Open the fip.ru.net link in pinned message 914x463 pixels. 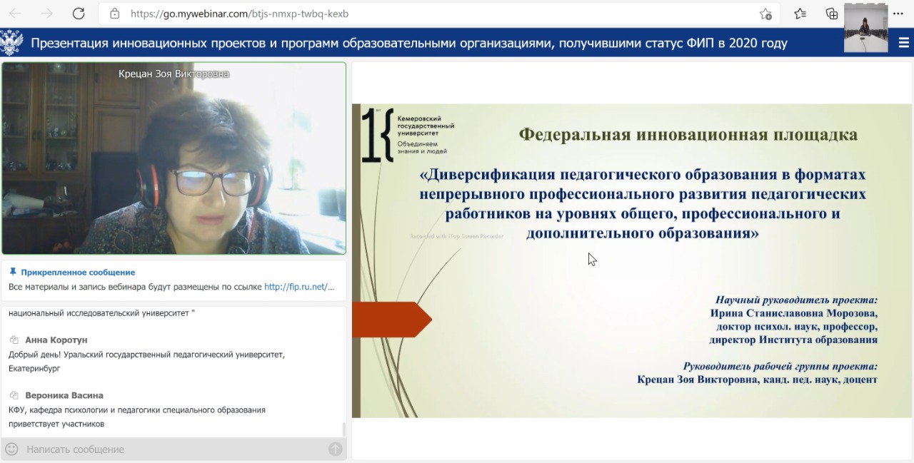(x=299, y=287)
